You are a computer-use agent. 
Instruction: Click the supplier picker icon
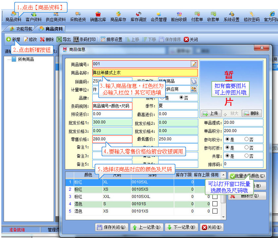pyautogui.click(x=194, y=89)
